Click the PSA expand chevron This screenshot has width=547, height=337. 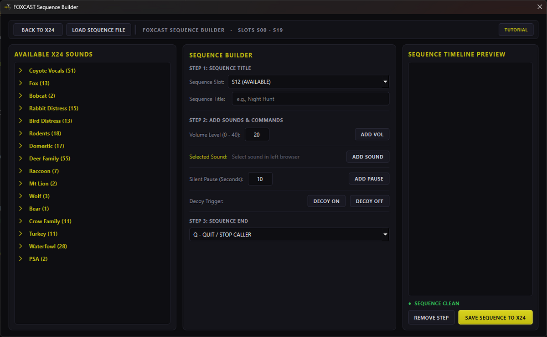click(21, 259)
